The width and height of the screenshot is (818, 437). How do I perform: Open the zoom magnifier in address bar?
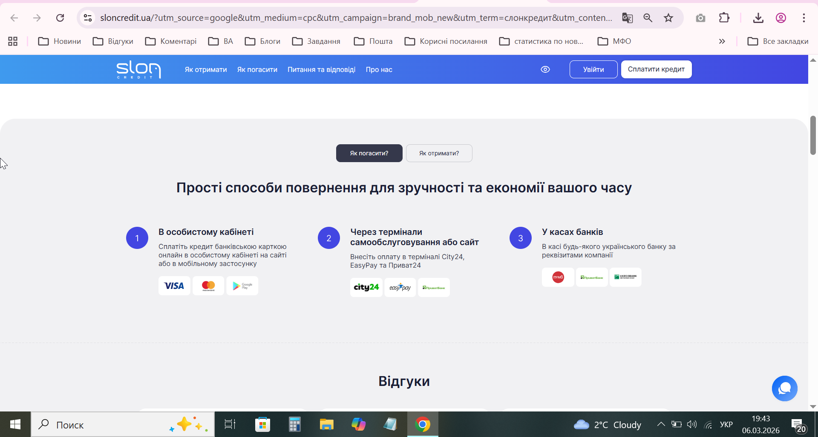(x=648, y=18)
